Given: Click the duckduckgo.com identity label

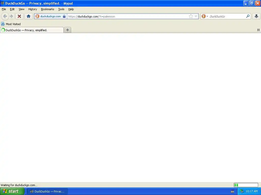Looking at the screenshot, I should 51,16.
